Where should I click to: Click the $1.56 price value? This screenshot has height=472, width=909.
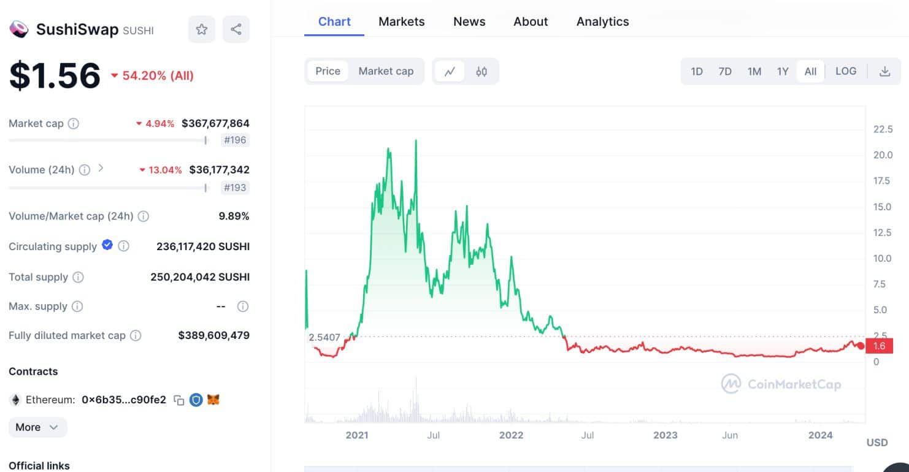coord(55,75)
